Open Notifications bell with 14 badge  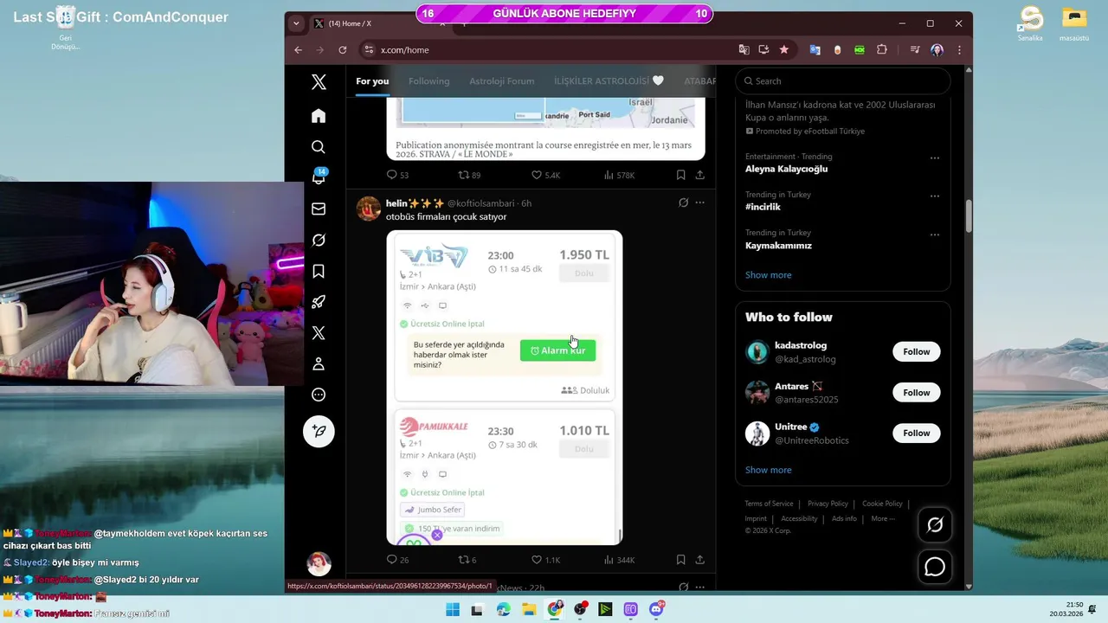click(319, 177)
